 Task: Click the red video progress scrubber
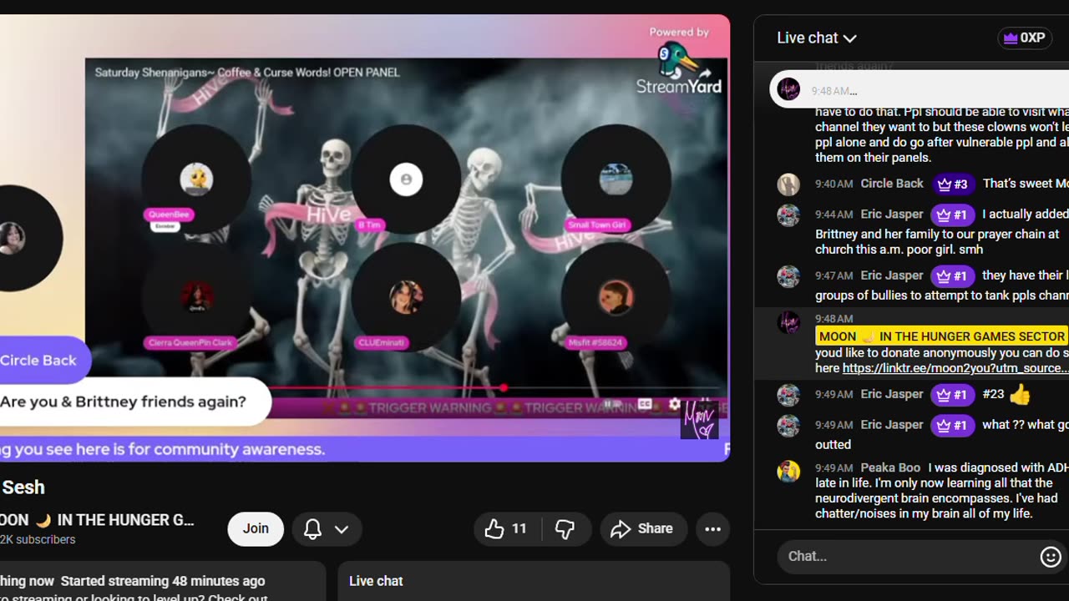504,388
